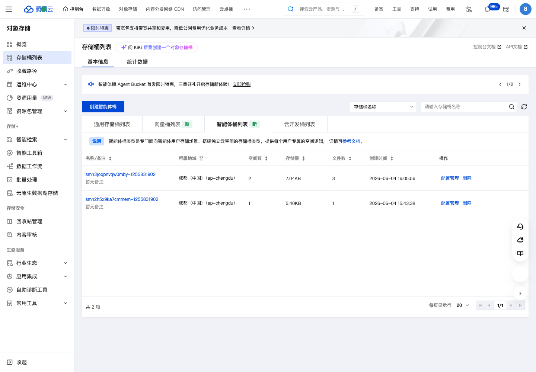Viewport: 536px width, 372px height.
Task: Open the user avatar menu
Action: 525,9
